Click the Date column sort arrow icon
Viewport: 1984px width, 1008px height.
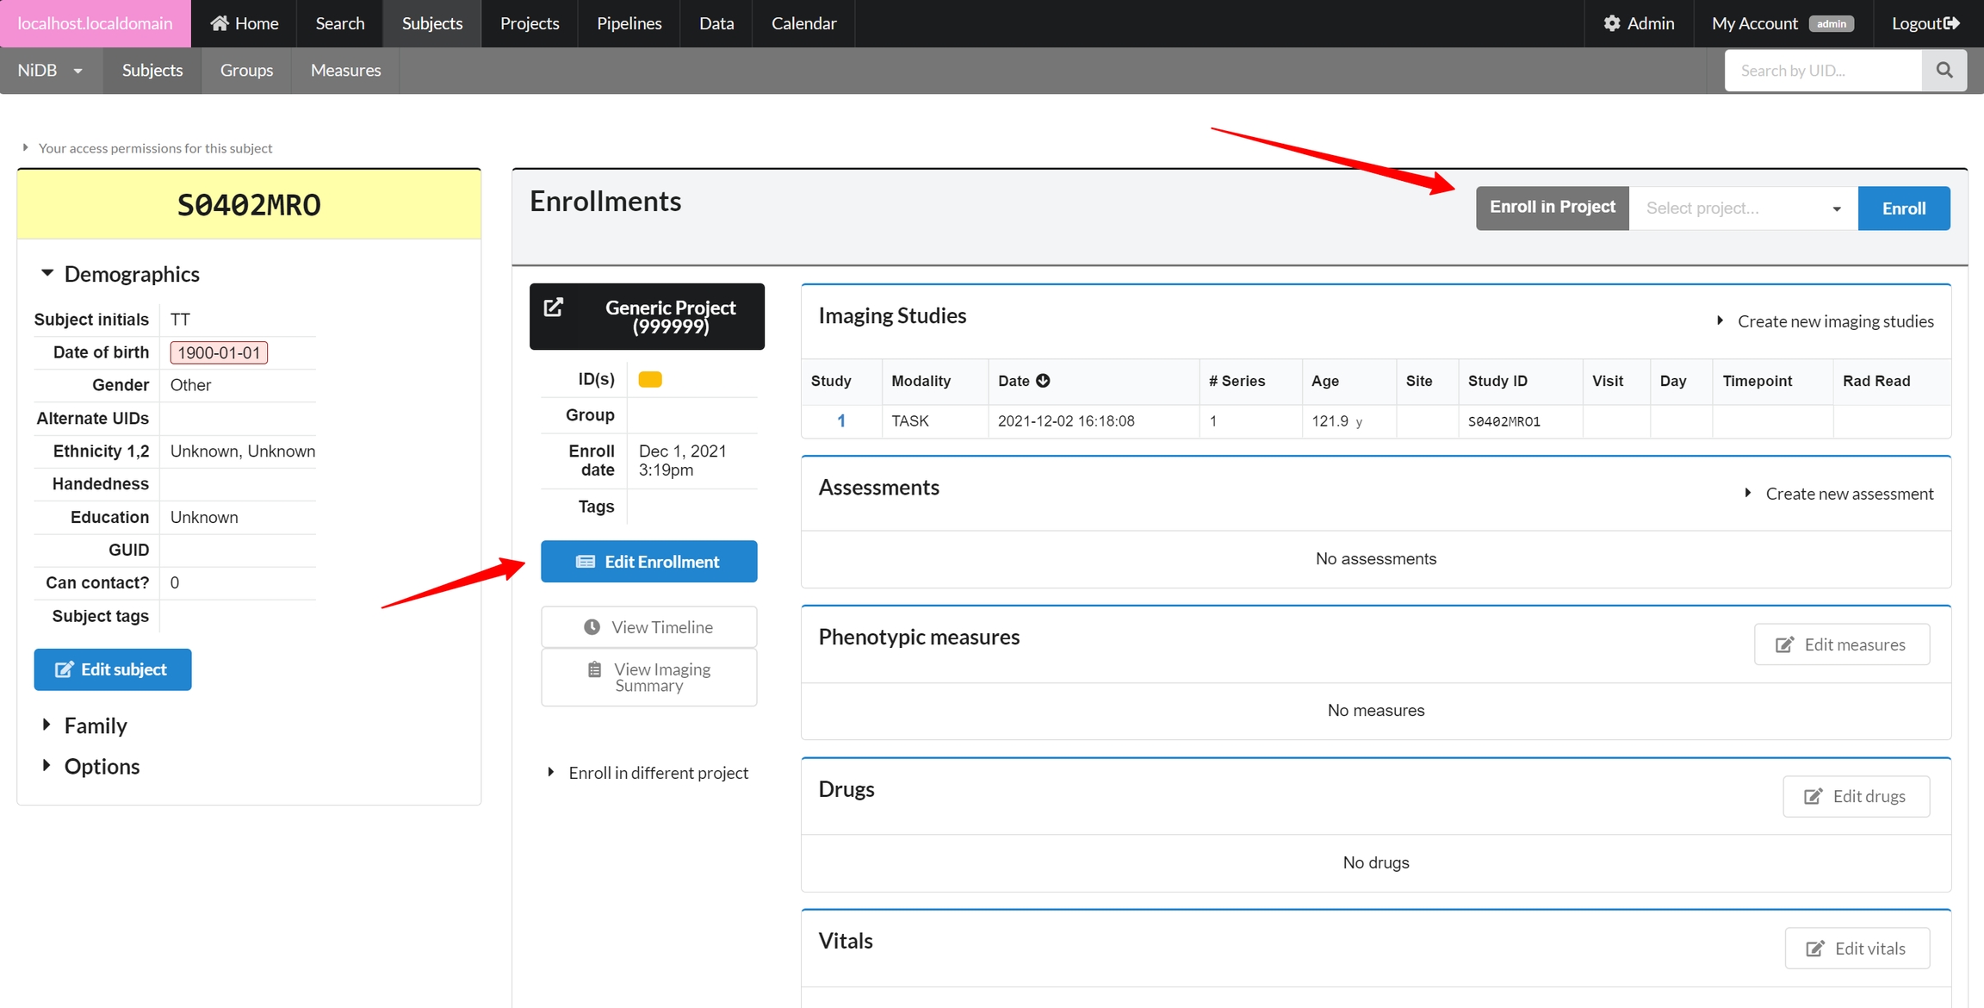pyautogui.click(x=1043, y=381)
